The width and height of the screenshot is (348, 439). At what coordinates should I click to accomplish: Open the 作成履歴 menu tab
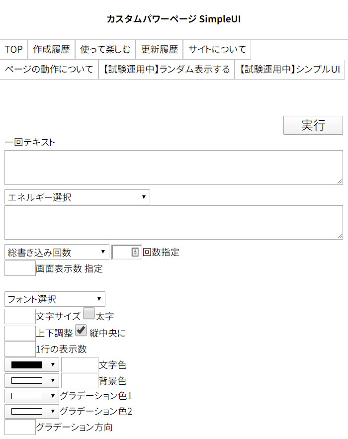52,49
